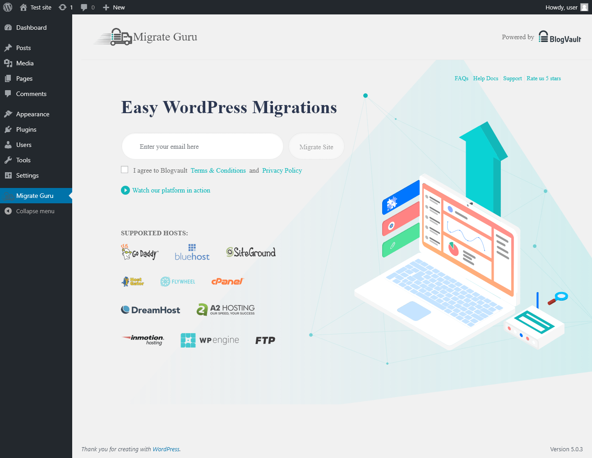Click the Collapse menu arrow icon
This screenshot has width=592, height=458.
(x=8, y=211)
